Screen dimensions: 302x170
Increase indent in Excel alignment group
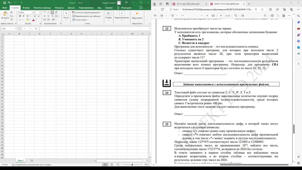coord(48,20)
